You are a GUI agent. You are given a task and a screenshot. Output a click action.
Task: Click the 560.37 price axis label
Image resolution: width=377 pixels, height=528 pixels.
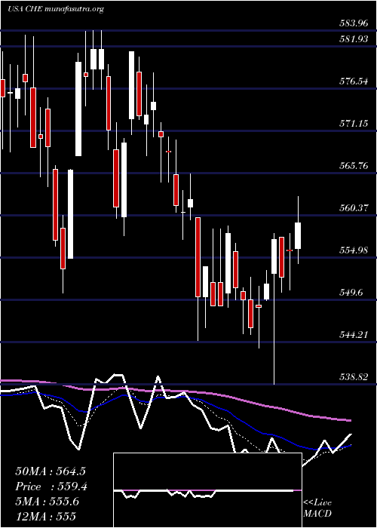pyautogui.click(x=353, y=208)
